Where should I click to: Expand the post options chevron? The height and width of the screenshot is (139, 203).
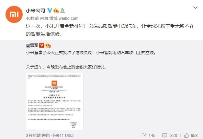(195, 8)
